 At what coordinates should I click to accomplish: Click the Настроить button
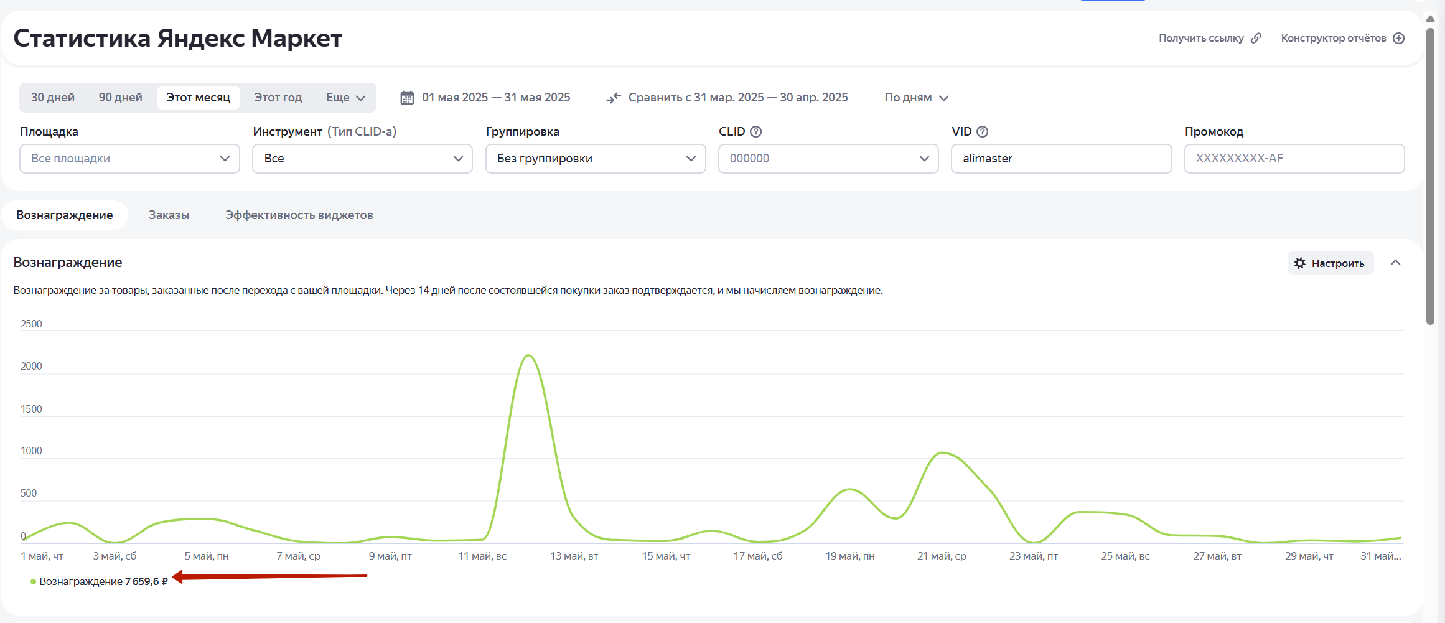pos(1330,263)
